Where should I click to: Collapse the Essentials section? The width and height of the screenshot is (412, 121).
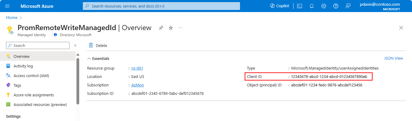coord(98,58)
